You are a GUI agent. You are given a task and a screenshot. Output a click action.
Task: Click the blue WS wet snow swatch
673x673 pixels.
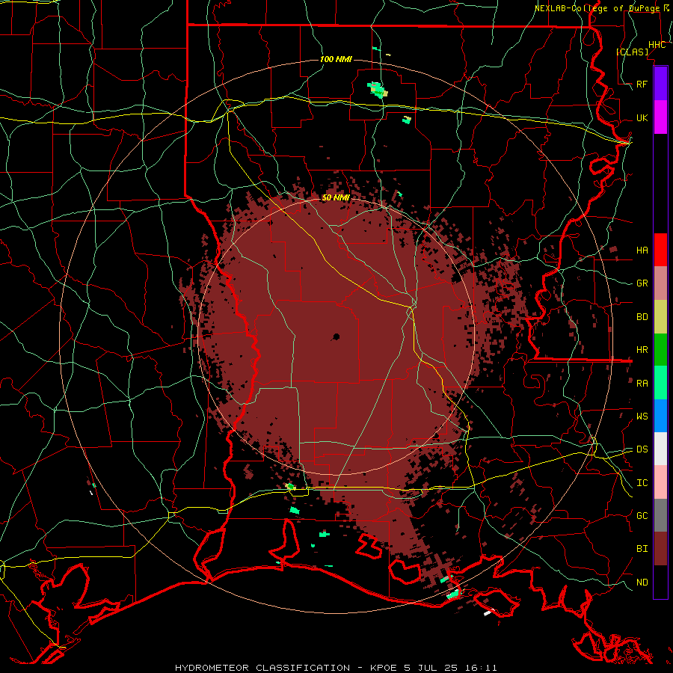tap(660, 416)
